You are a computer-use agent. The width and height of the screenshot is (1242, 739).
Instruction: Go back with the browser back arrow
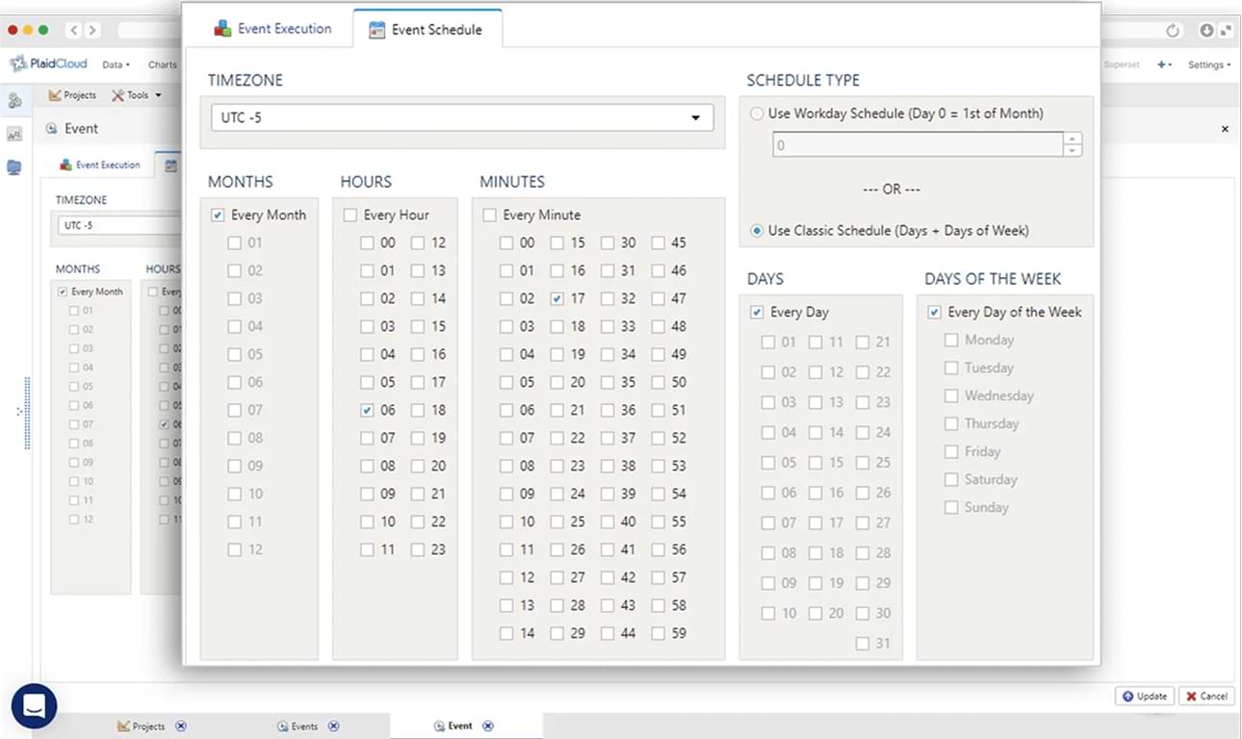[x=75, y=31]
